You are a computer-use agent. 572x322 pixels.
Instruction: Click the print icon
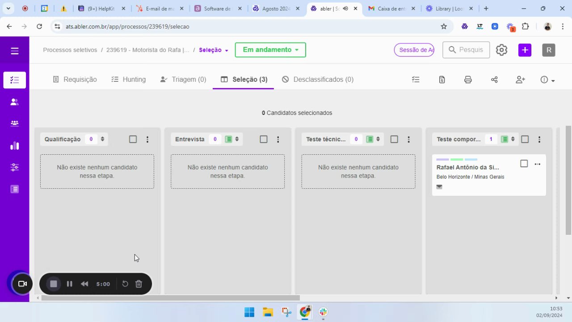[x=468, y=80]
